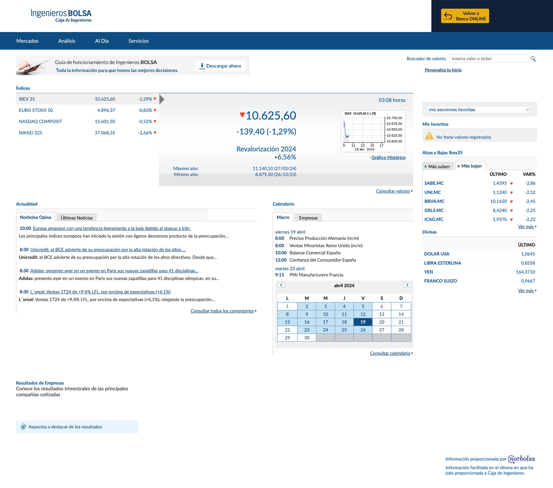Go to previous calendar month arrow
This screenshot has height=488, width=553.
(x=281, y=285)
